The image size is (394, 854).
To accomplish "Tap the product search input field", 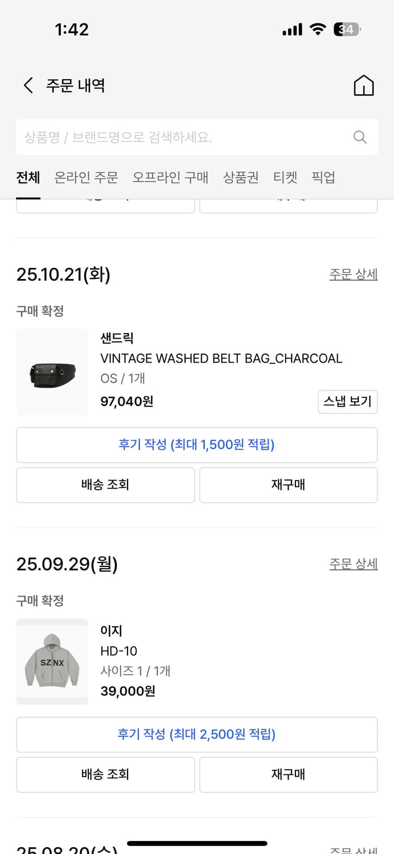I will pos(171,137).
